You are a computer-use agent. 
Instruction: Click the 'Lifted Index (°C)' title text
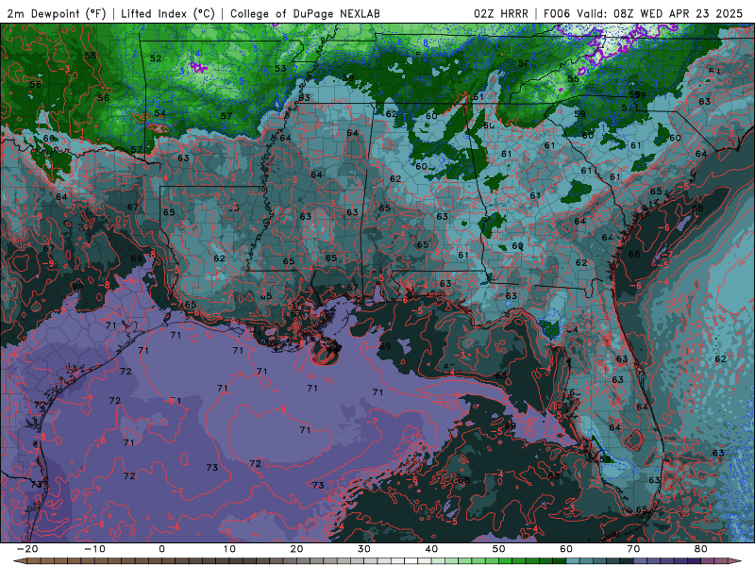pos(168,13)
